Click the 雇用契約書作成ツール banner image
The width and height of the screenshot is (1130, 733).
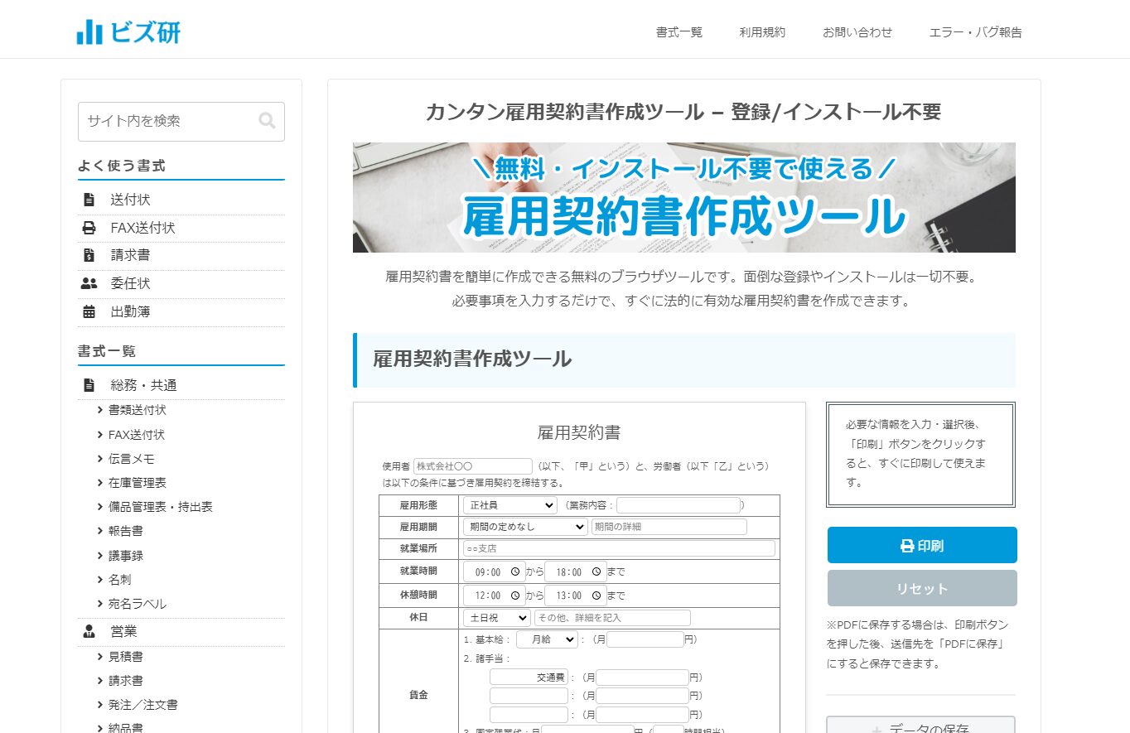[684, 197]
